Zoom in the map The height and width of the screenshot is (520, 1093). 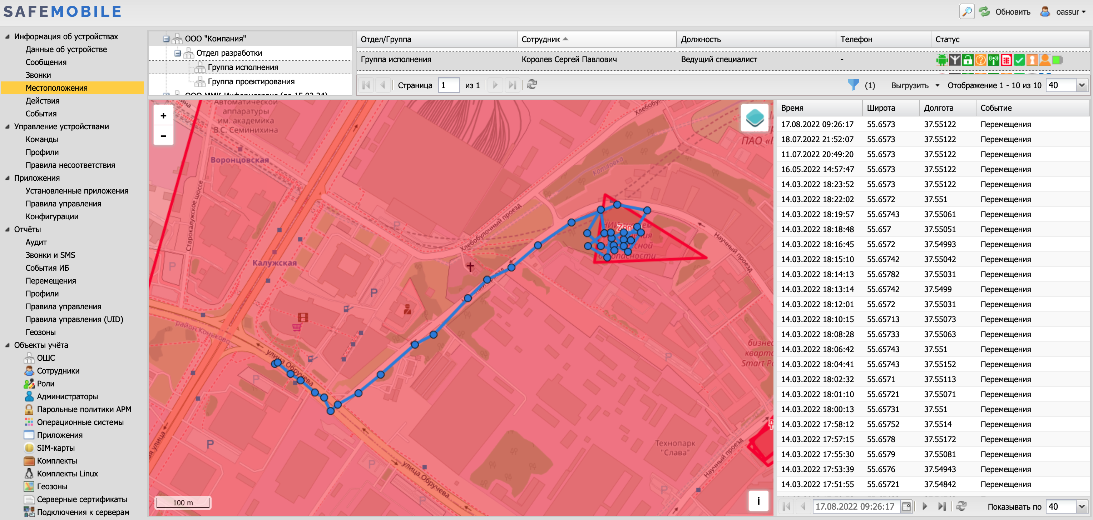(x=163, y=116)
